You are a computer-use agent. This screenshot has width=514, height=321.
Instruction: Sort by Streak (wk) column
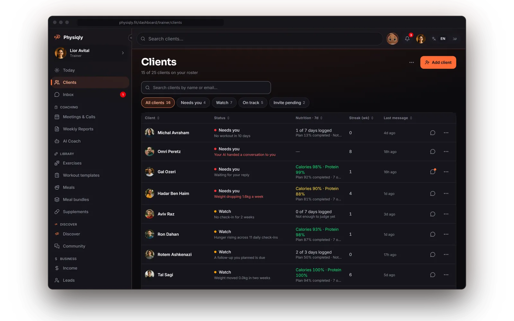(361, 118)
